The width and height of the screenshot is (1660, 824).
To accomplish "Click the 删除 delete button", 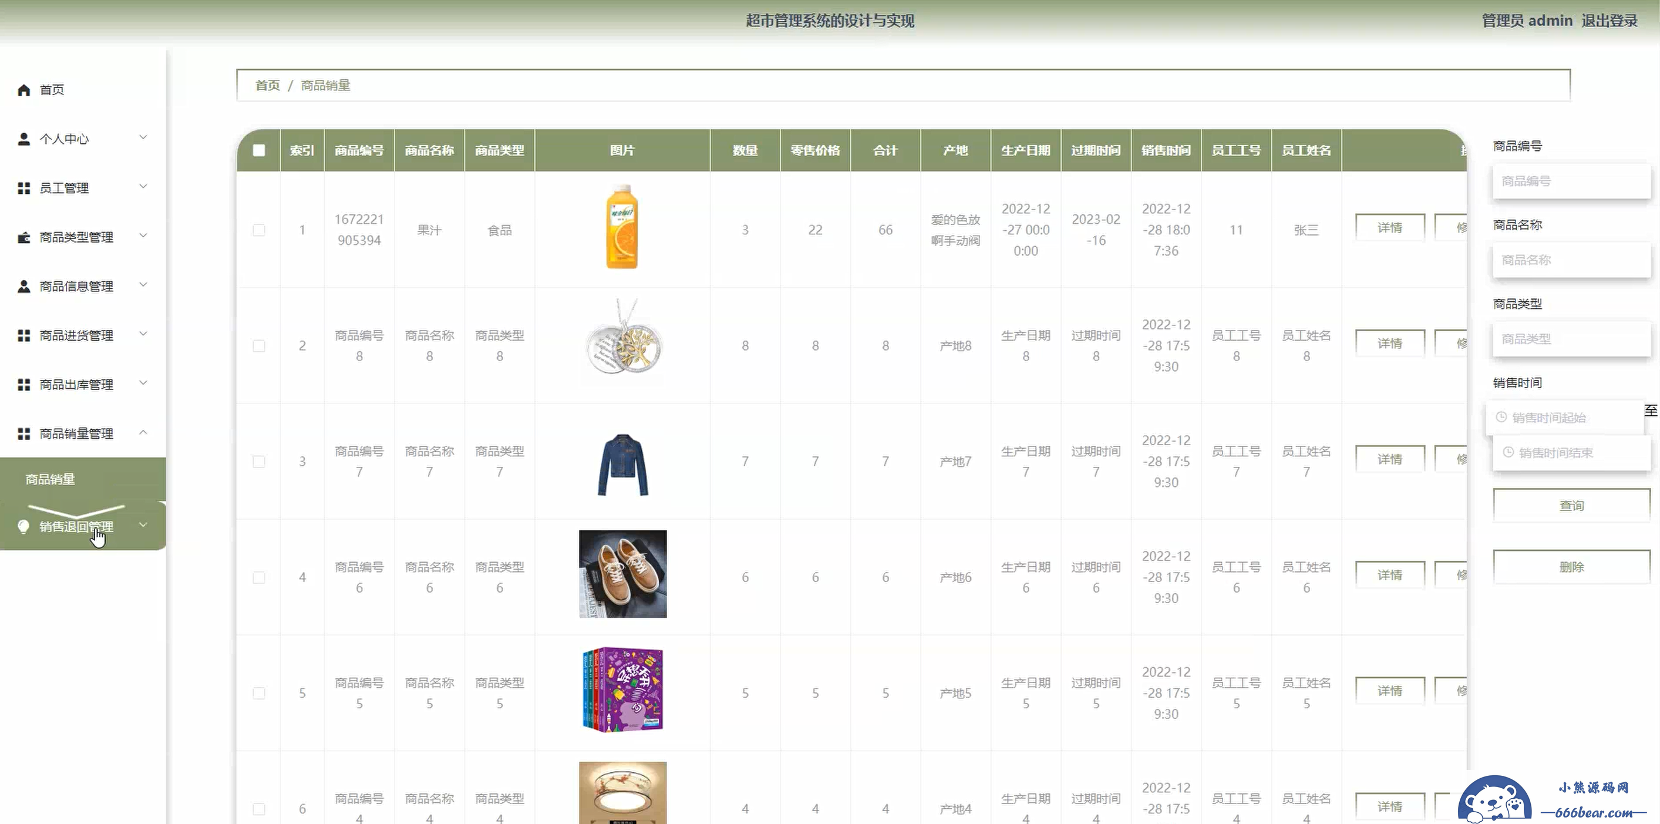I will coord(1572,567).
